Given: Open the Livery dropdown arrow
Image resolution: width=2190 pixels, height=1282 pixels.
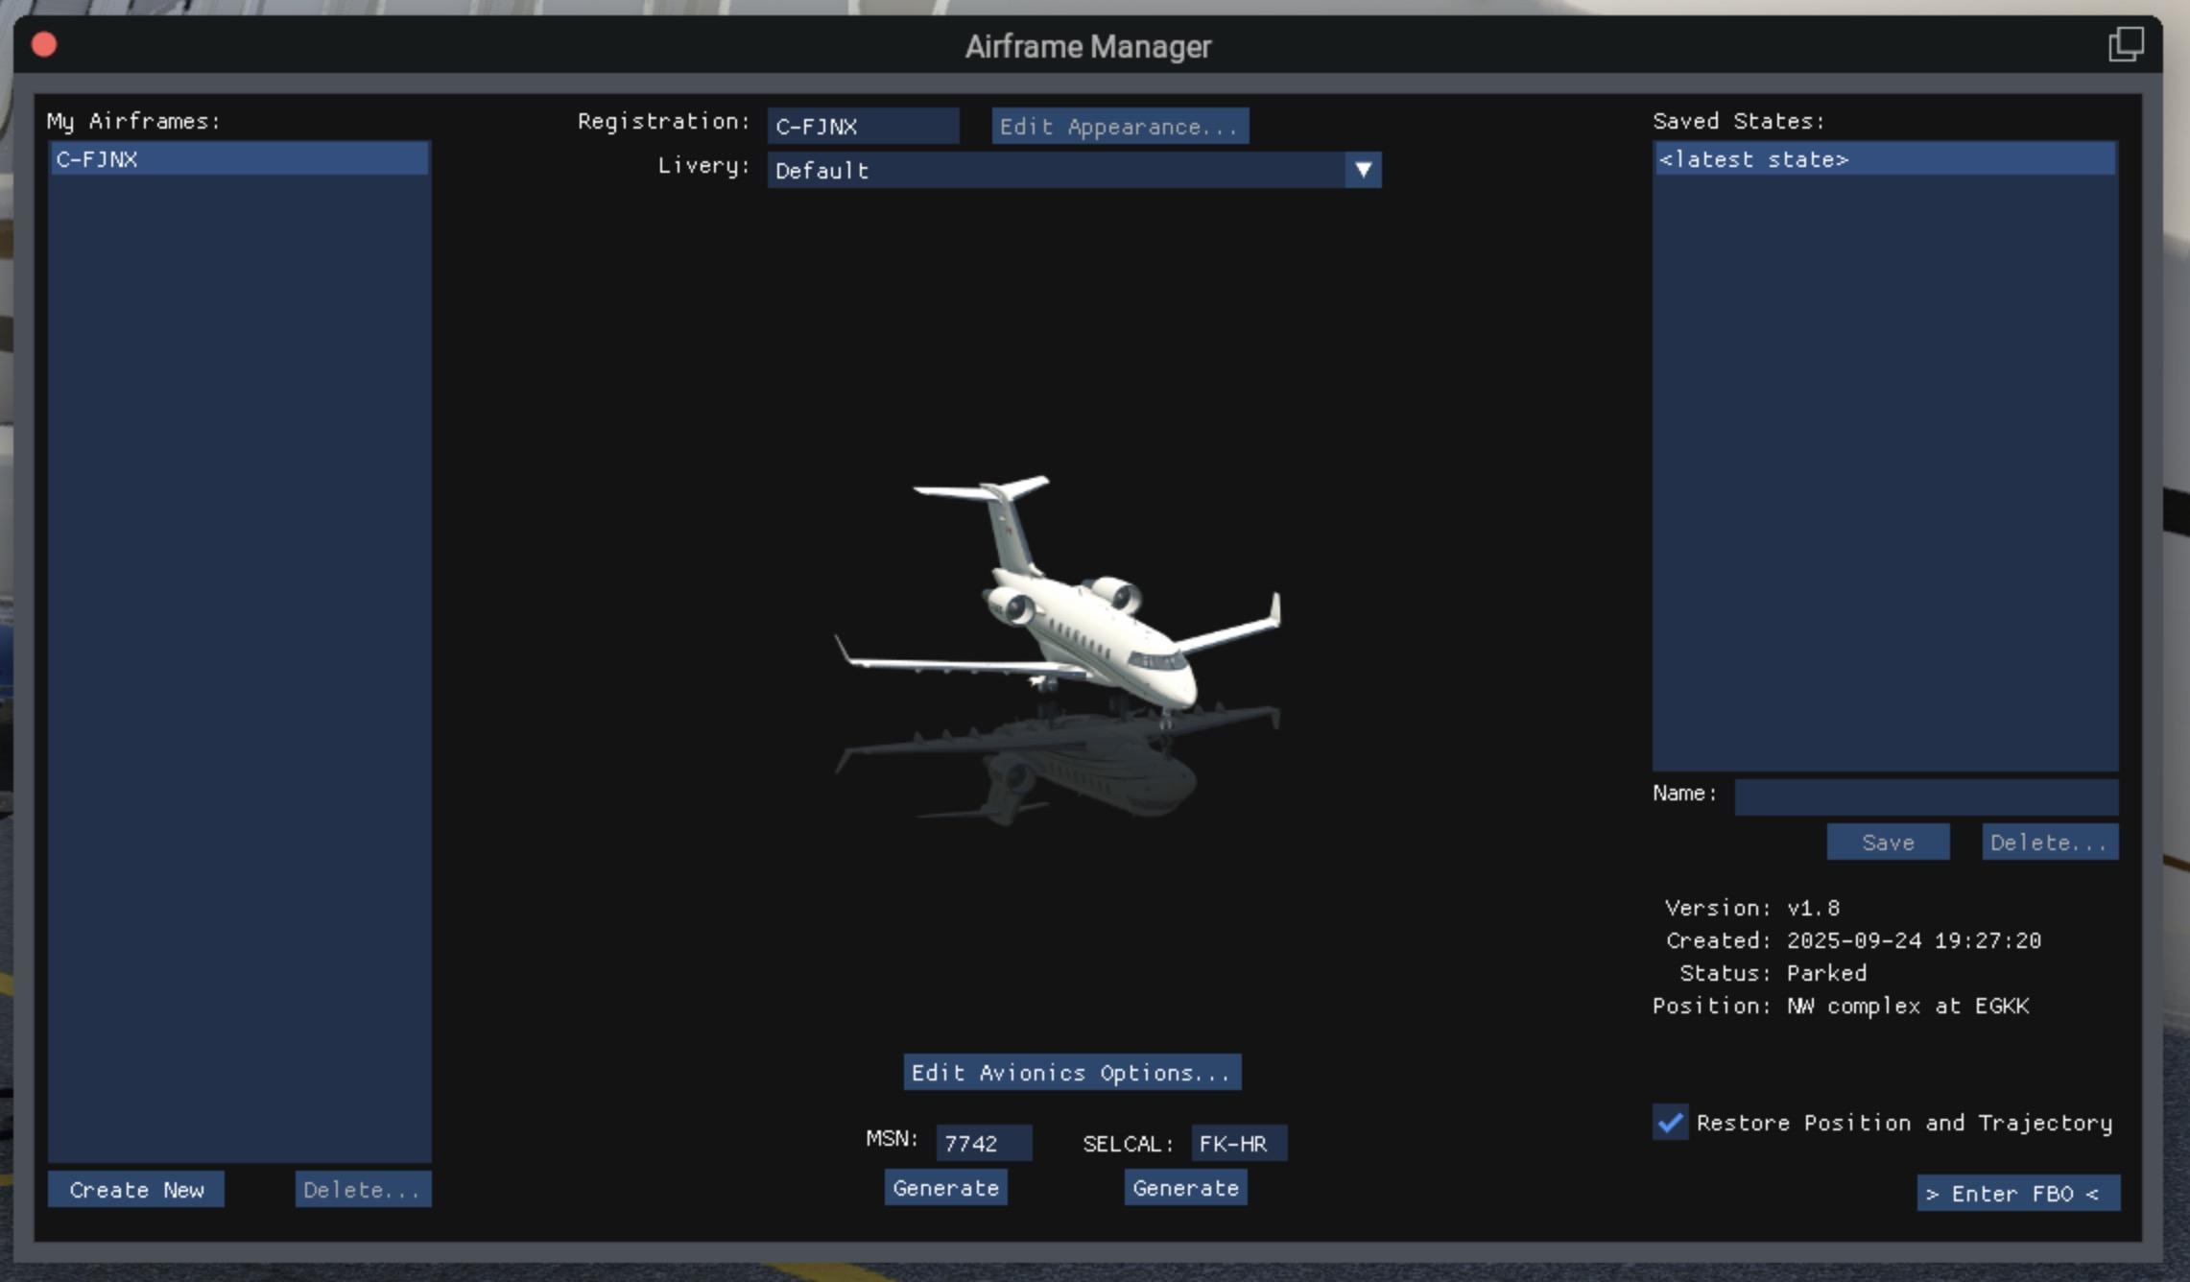Looking at the screenshot, I should pos(1363,170).
